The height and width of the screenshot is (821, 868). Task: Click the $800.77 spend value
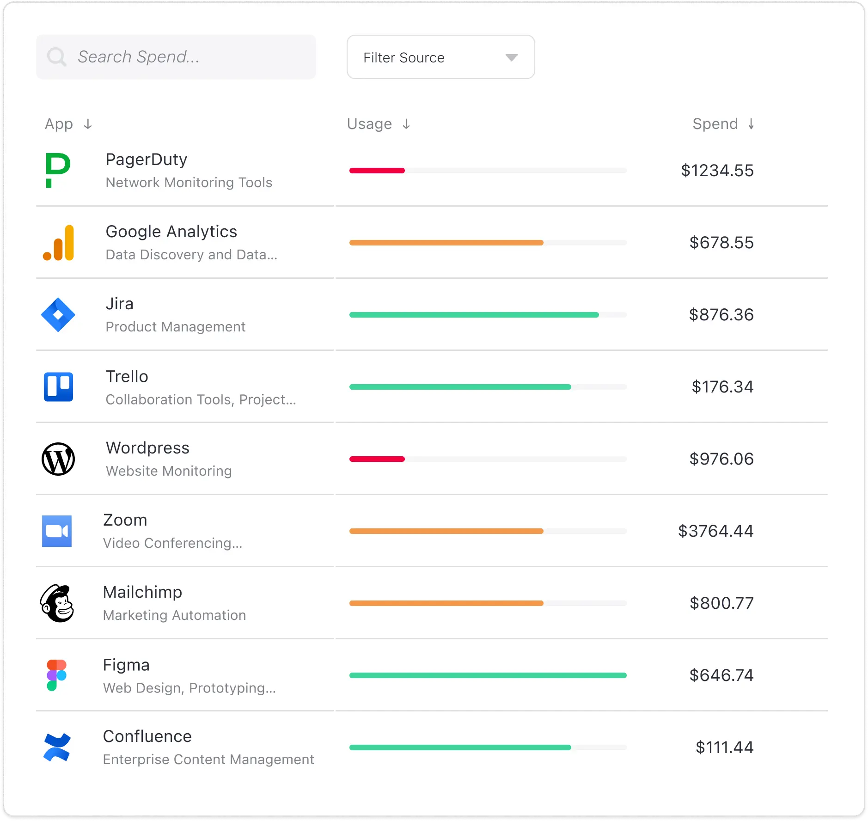[722, 603]
